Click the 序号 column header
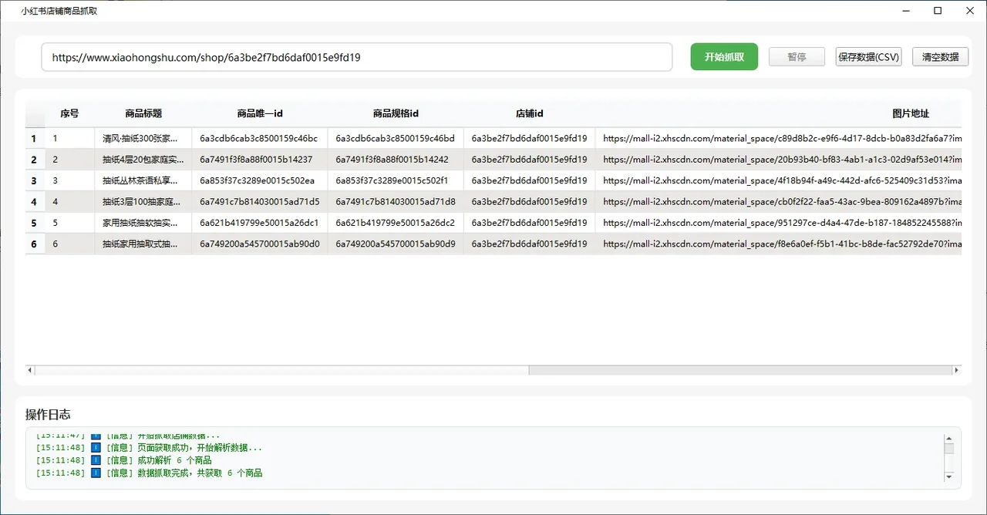Screen dimensions: 987x515 (x=69, y=113)
